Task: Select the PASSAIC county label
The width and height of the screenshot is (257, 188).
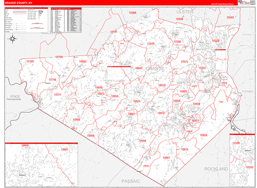Action: [x=131, y=181]
